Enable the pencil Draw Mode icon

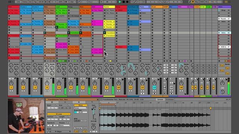[190, 2]
